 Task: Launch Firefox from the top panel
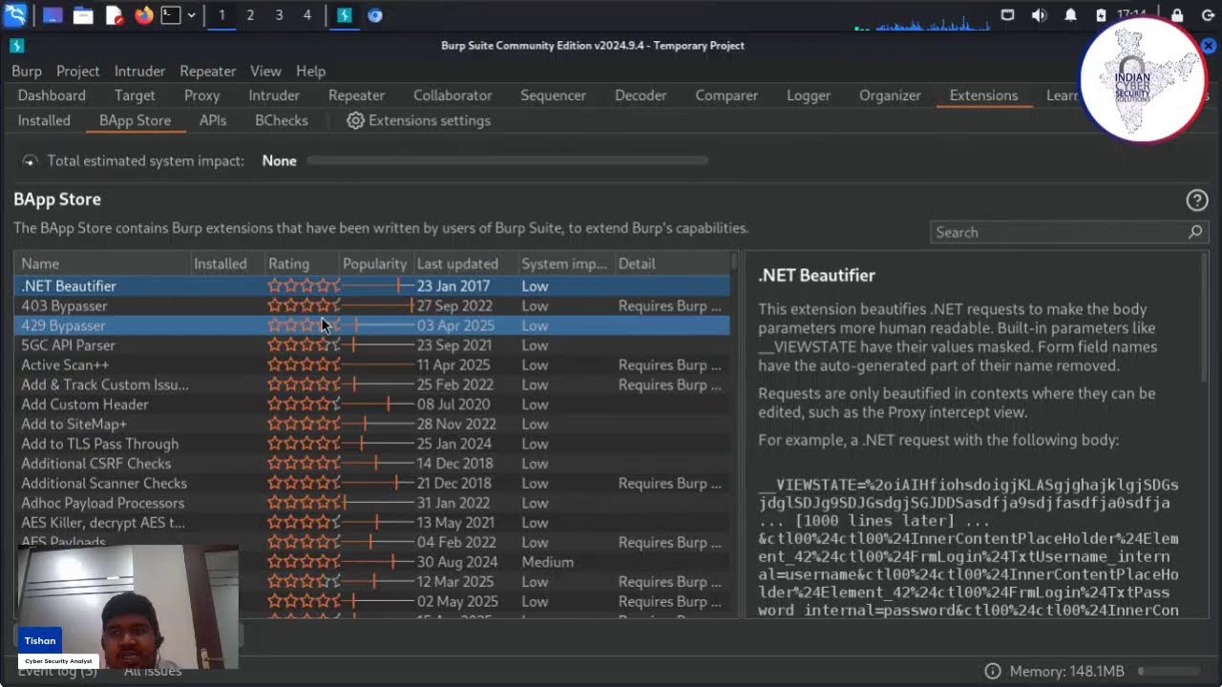coord(144,15)
